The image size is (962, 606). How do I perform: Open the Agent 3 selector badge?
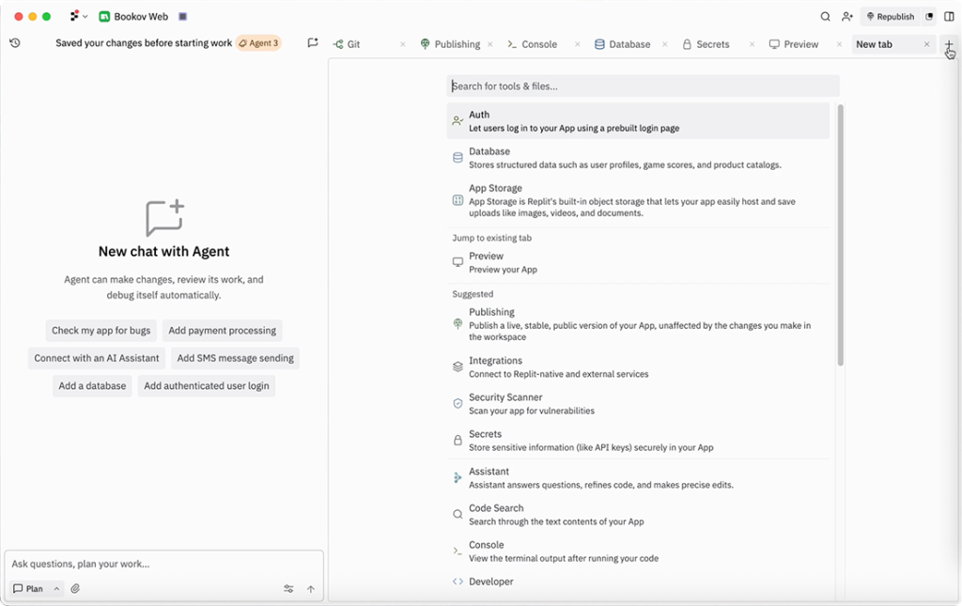point(258,43)
